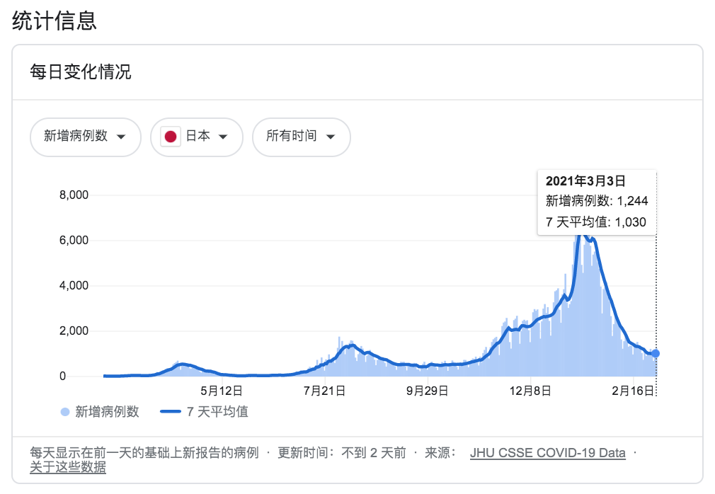The image size is (715, 494).
Task: Click the Japan flag icon
Action: point(171,137)
